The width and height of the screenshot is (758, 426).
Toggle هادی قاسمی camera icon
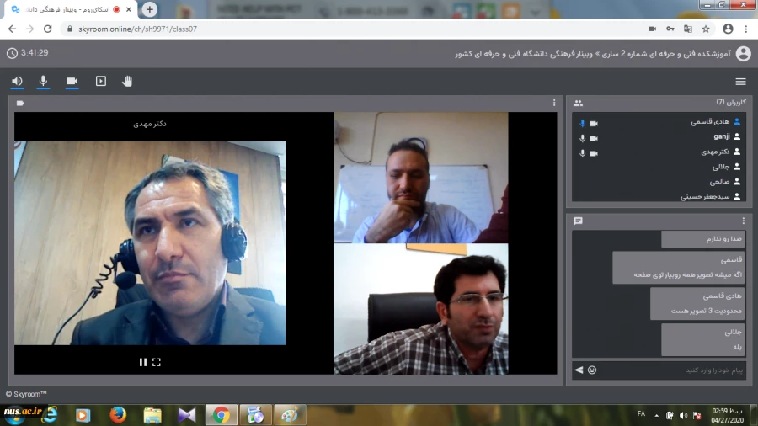pyautogui.click(x=594, y=123)
